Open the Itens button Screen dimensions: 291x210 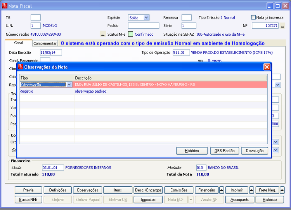point(118,190)
